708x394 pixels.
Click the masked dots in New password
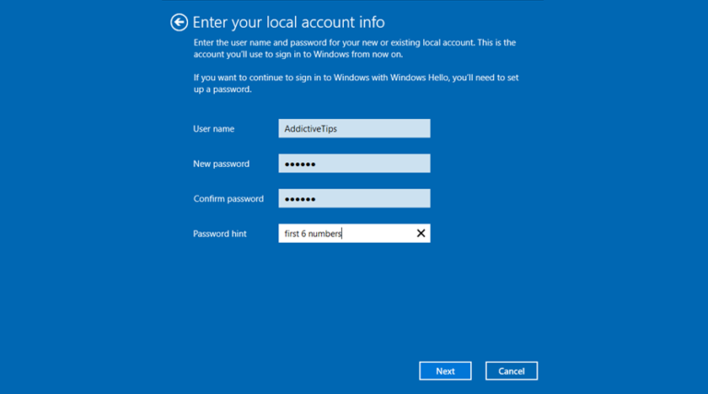[300, 164]
